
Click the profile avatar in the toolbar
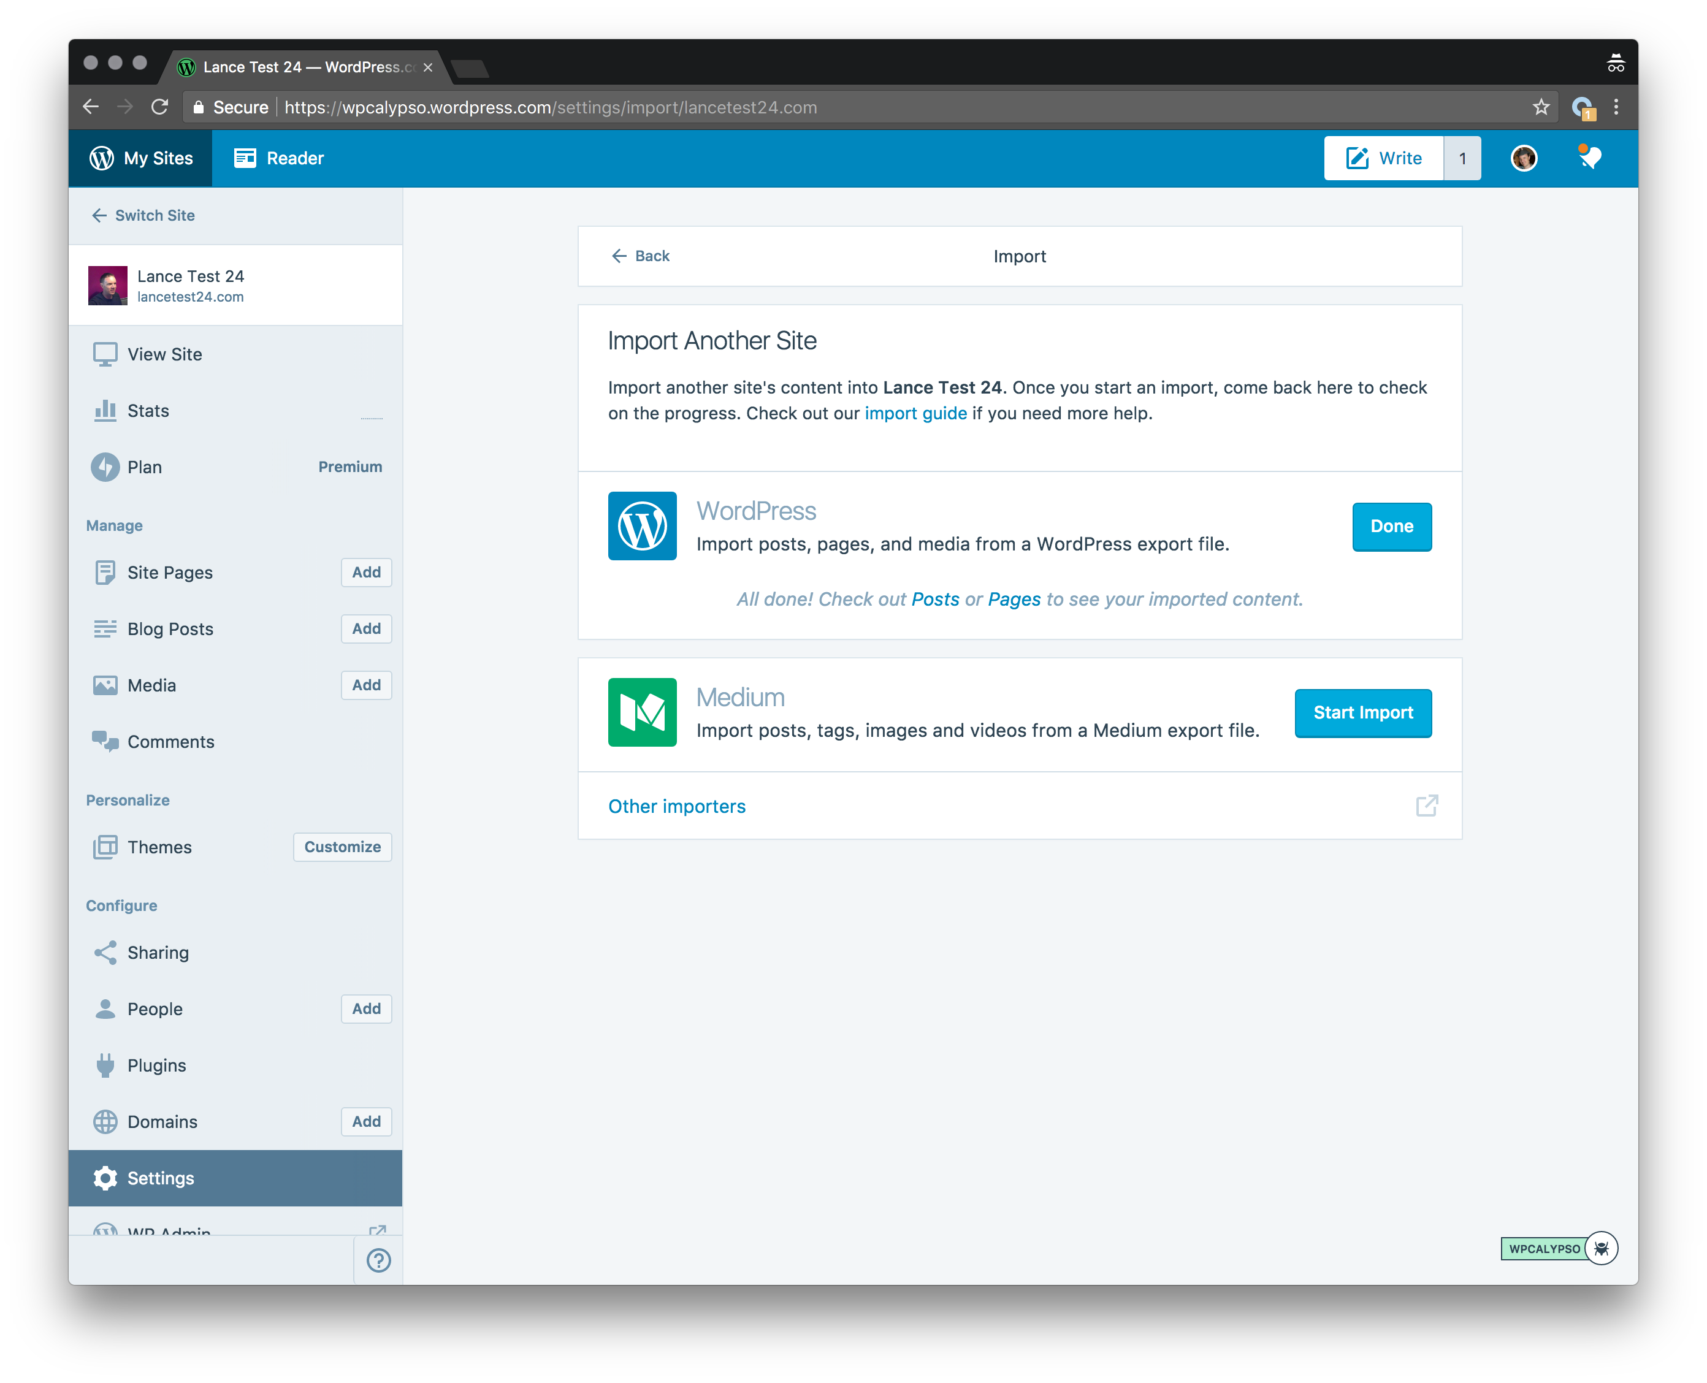[x=1523, y=158]
